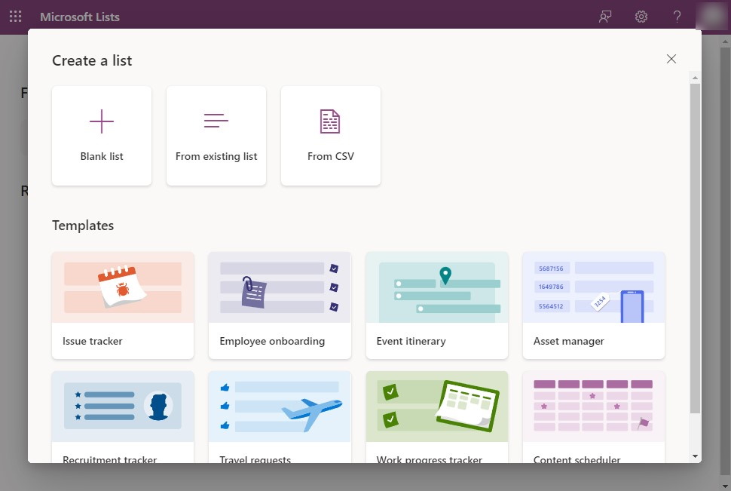Open Event itinerary template thumbnail
The width and height of the screenshot is (731, 491).
pyautogui.click(x=437, y=287)
